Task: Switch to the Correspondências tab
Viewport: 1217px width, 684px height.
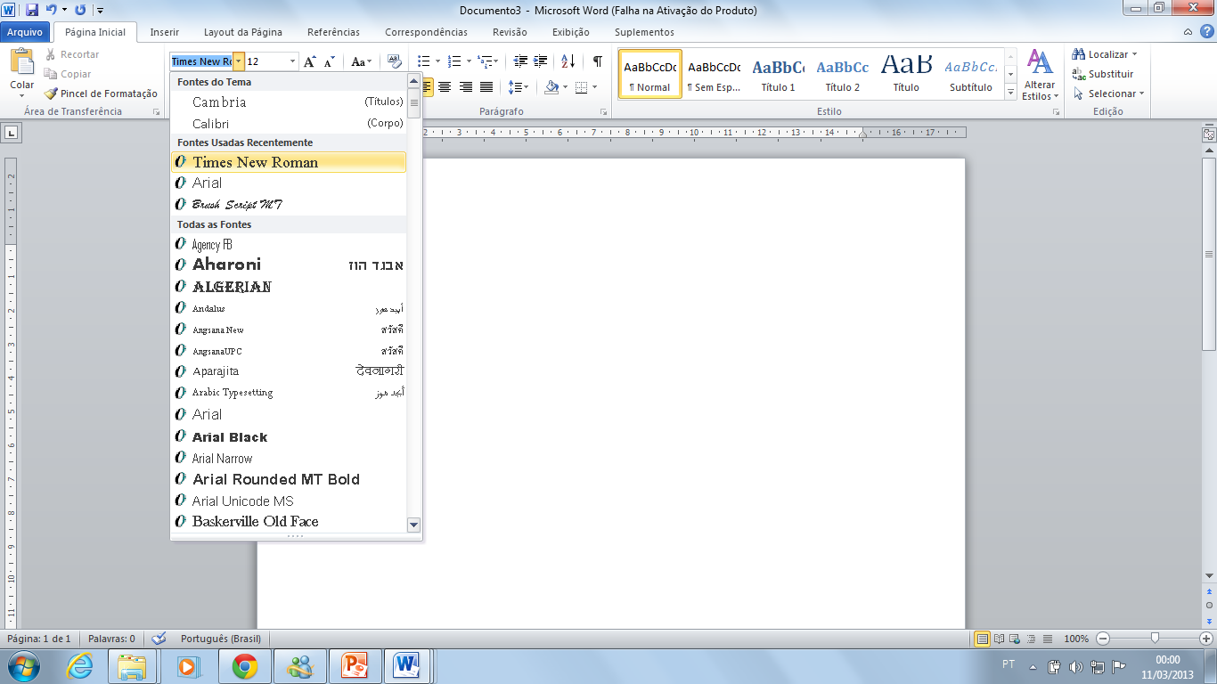Action: [x=426, y=32]
